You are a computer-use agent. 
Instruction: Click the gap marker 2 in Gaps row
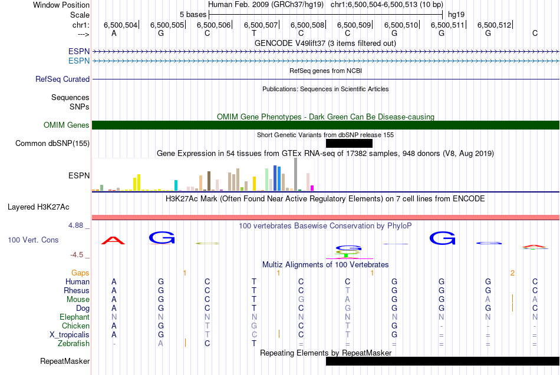pos(512,273)
